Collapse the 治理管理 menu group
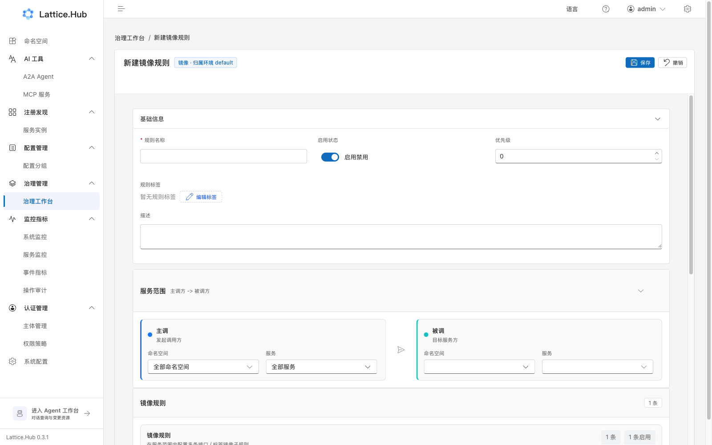The height and width of the screenshot is (445, 712). [92, 183]
